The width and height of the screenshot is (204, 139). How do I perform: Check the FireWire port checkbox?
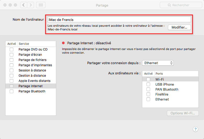click(148, 94)
